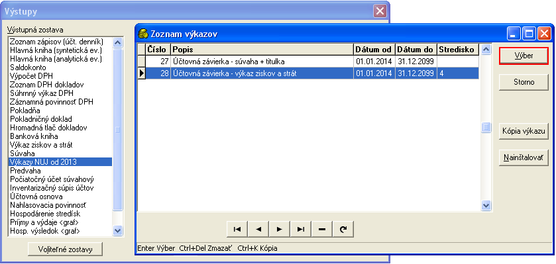Select Predvaha in output list

(x=60, y=171)
